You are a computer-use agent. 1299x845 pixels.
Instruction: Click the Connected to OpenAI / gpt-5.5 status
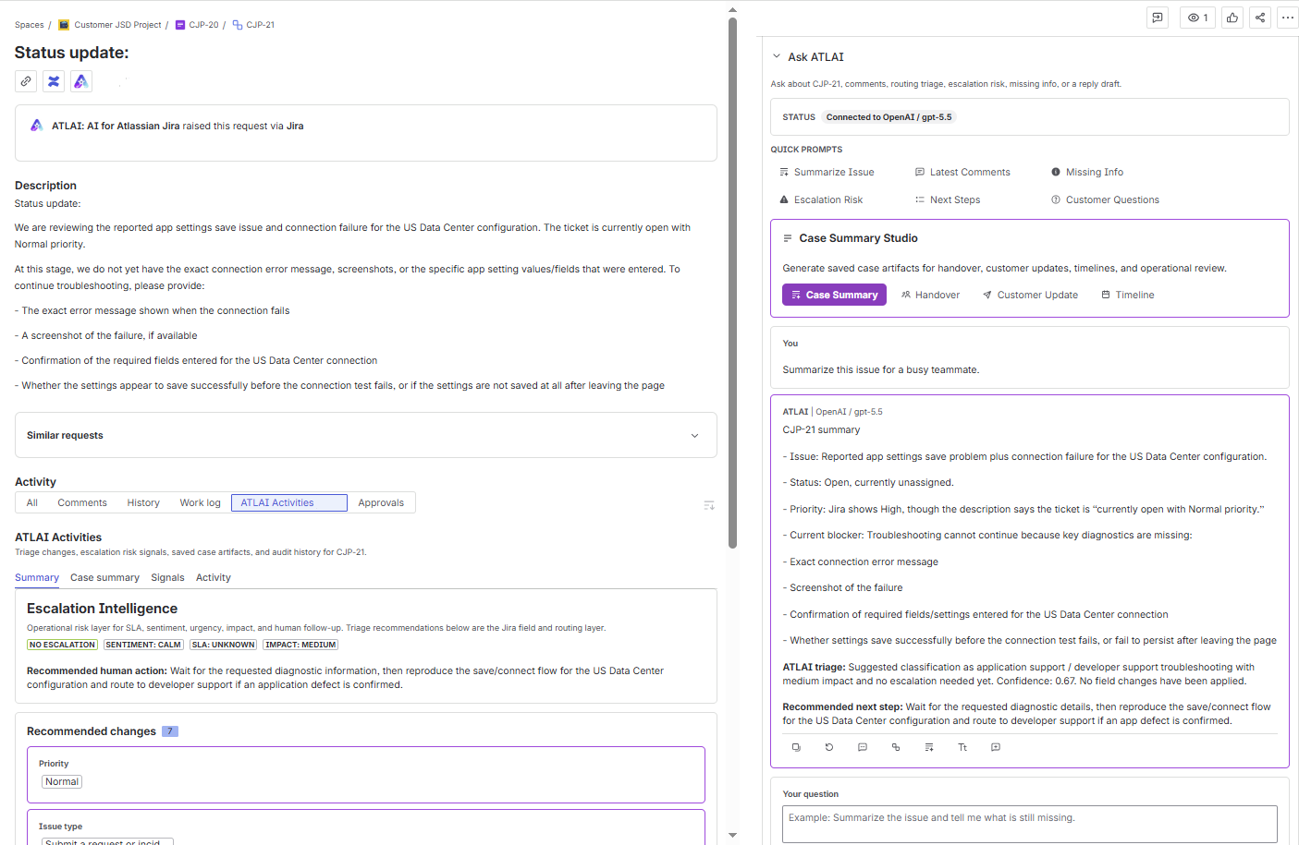coord(888,117)
